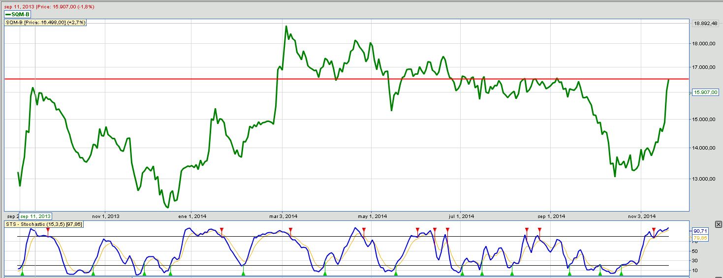Image resolution: width=723 pixels, height=278 pixels.
Task: Click the SQM-B legend entry
Action: click(17, 15)
